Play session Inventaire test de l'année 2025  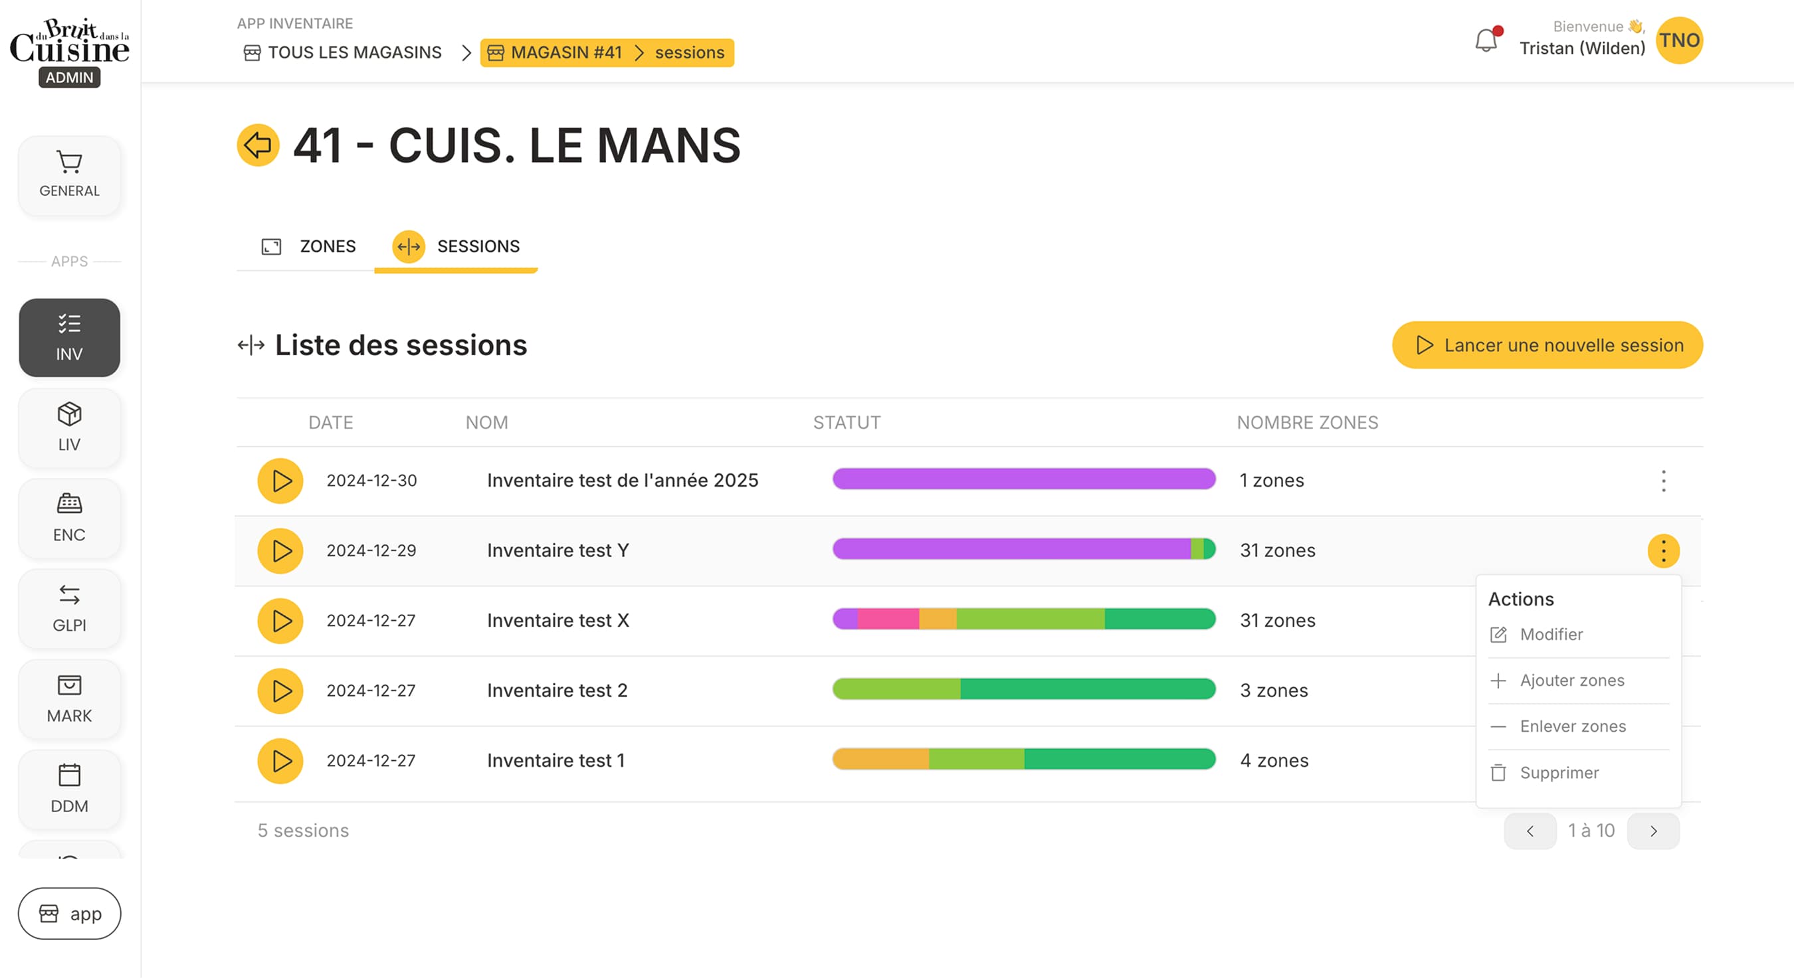(x=280, y=481)
